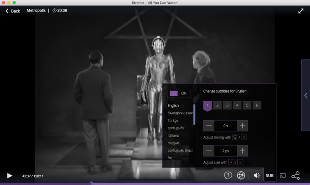Select English subtitle language
310x185 pixels.
coord(173,105)
